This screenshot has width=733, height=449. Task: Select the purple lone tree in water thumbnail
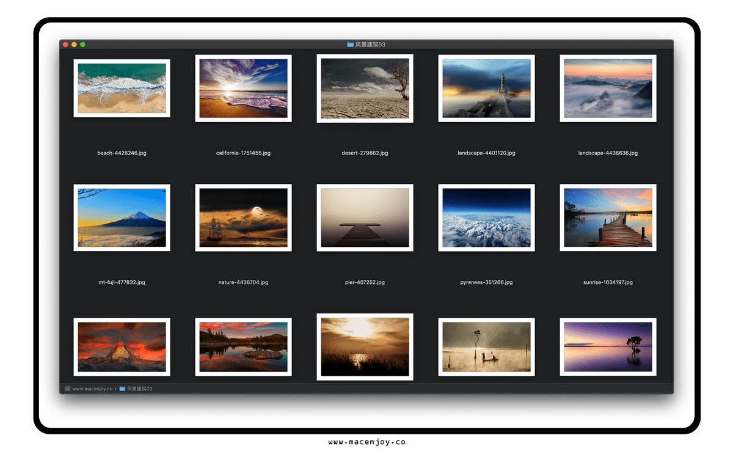click(608, 347)
